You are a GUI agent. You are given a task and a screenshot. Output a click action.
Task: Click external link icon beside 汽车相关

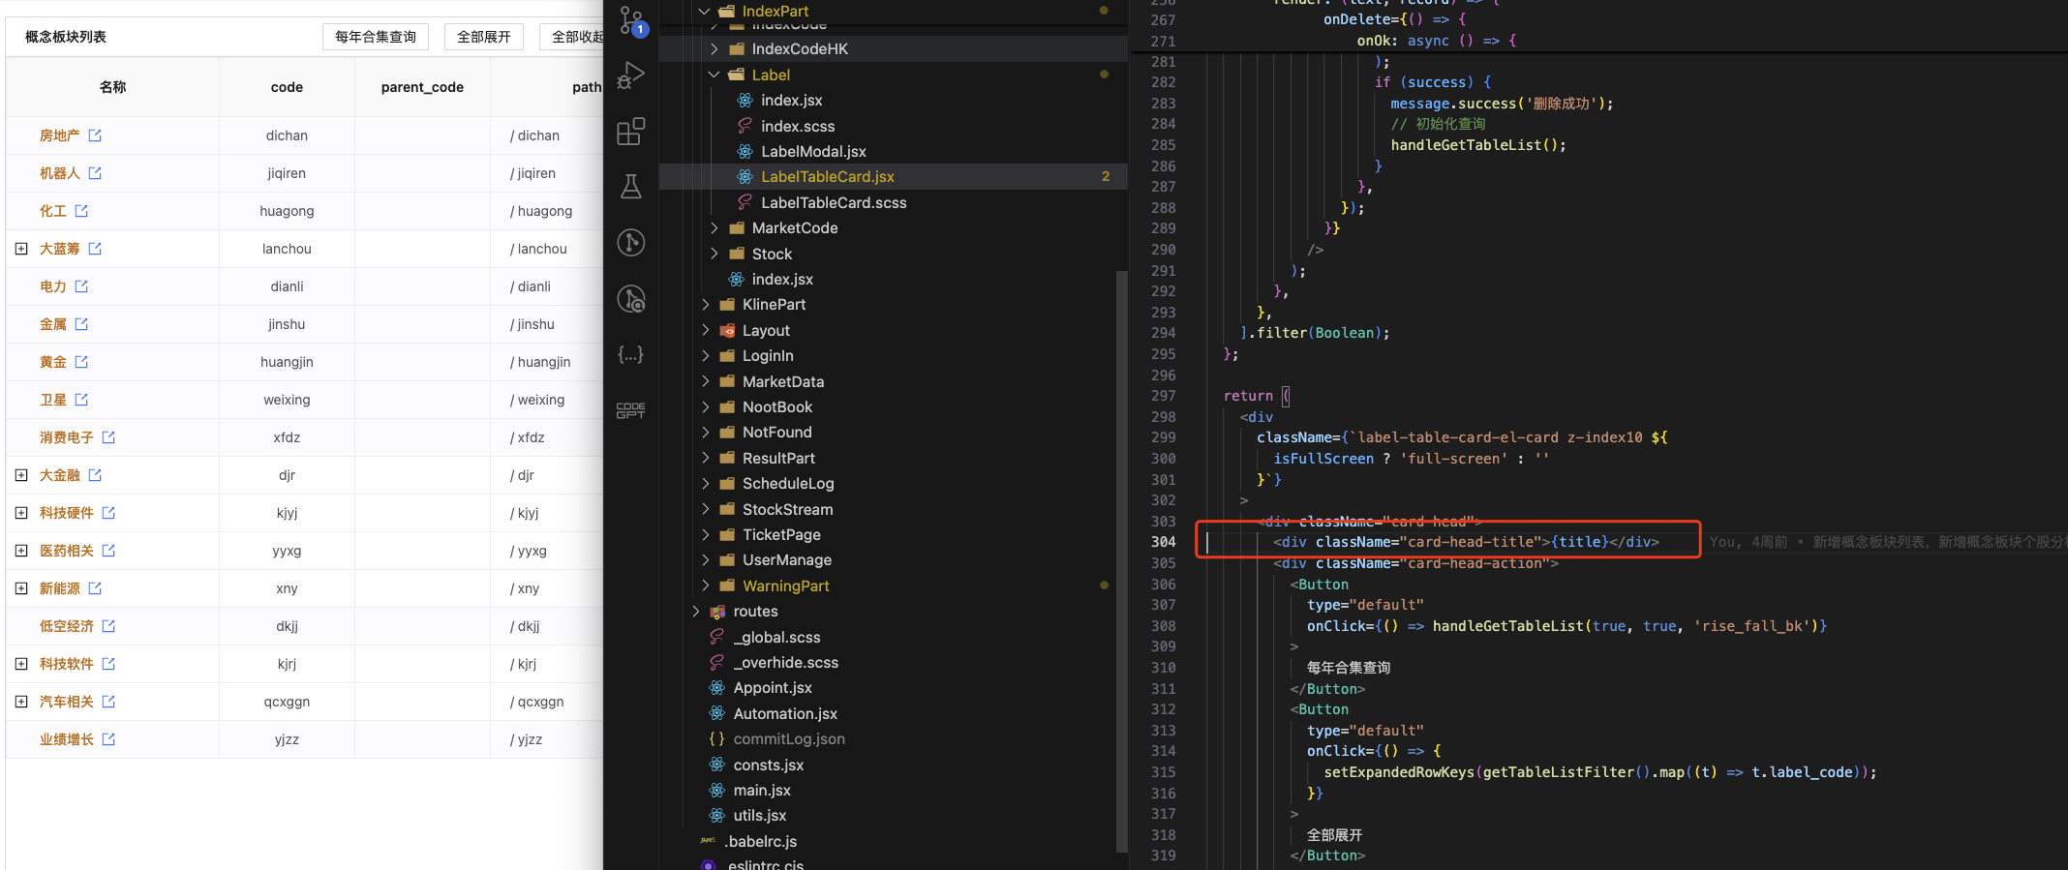point(108,702)
